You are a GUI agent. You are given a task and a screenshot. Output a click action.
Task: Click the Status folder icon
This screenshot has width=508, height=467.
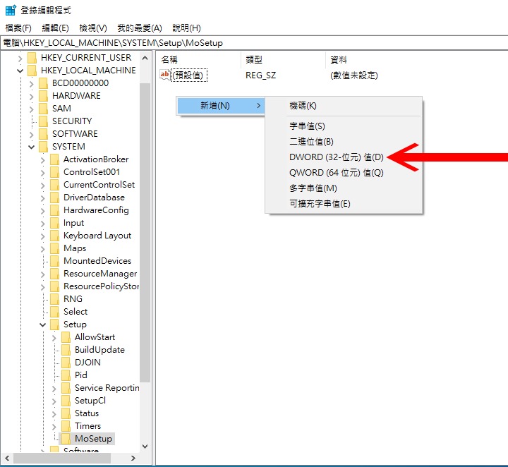66,413
